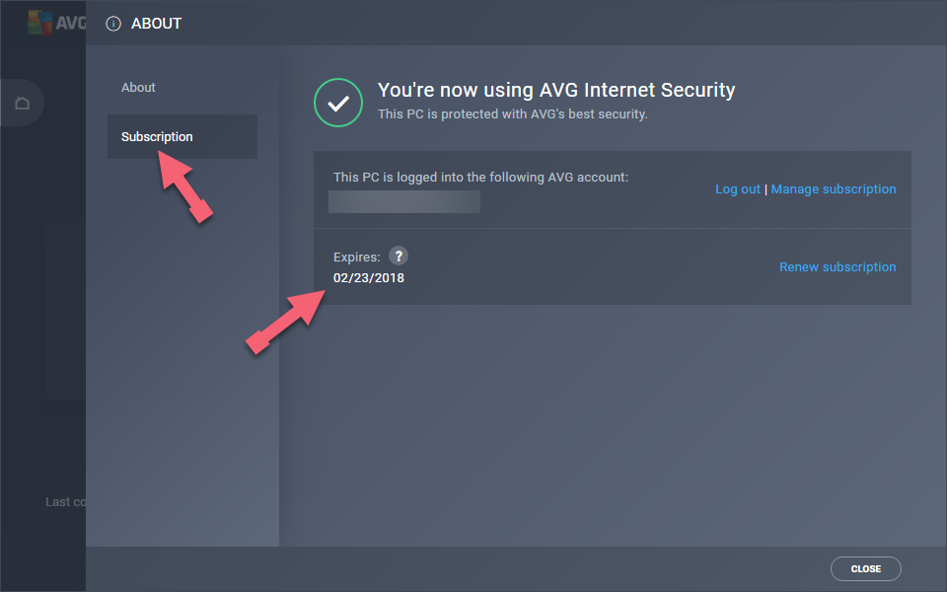Click the "Expires:" label
947x592 pixels.
(x=356, y=258)
